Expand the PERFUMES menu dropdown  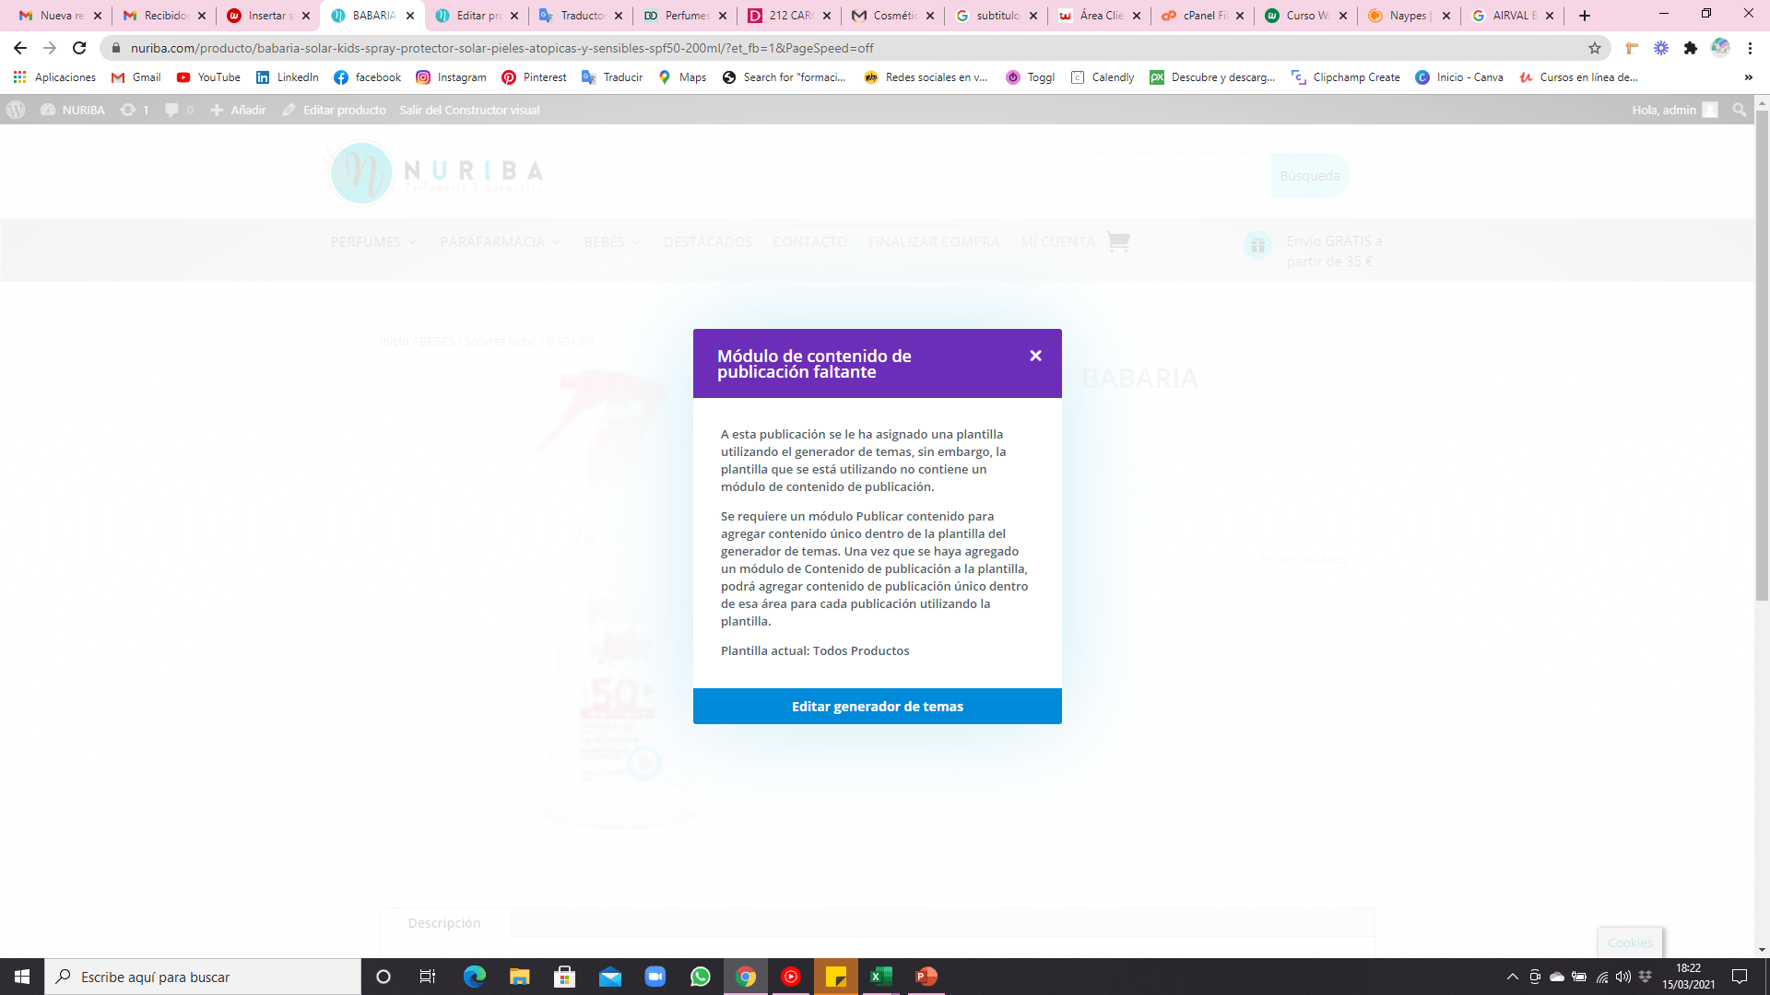click(x=373, y=242)
